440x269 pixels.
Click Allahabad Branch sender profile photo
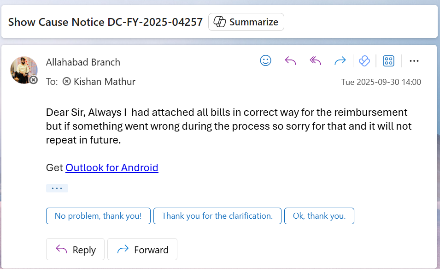tap(23, 69)
